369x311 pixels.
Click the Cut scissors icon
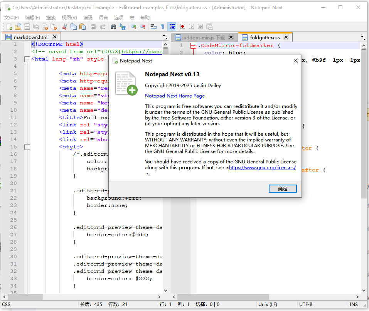coord(64,27)
